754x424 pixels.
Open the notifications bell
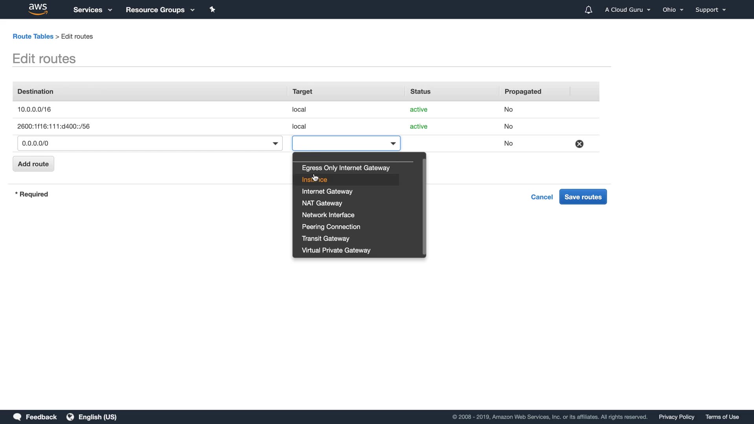point(588,10)
